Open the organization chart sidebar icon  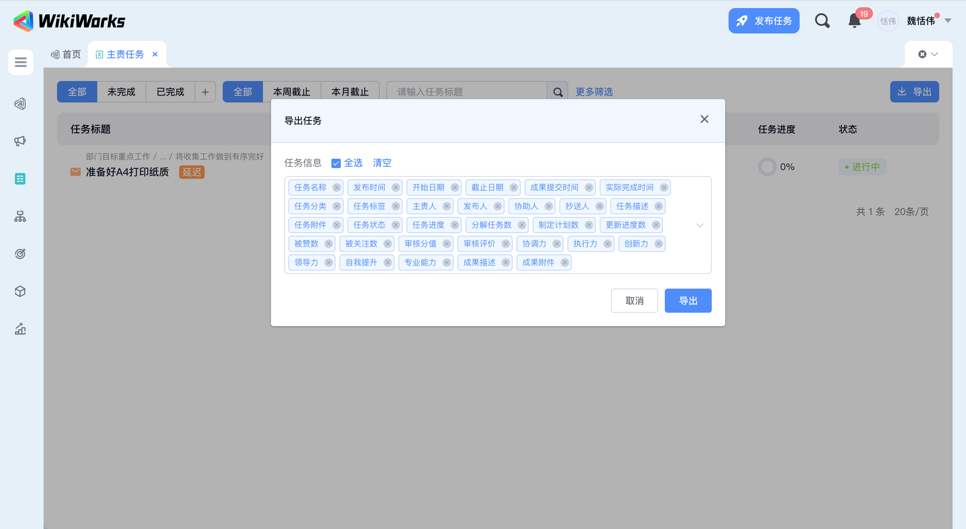[20, 216]
